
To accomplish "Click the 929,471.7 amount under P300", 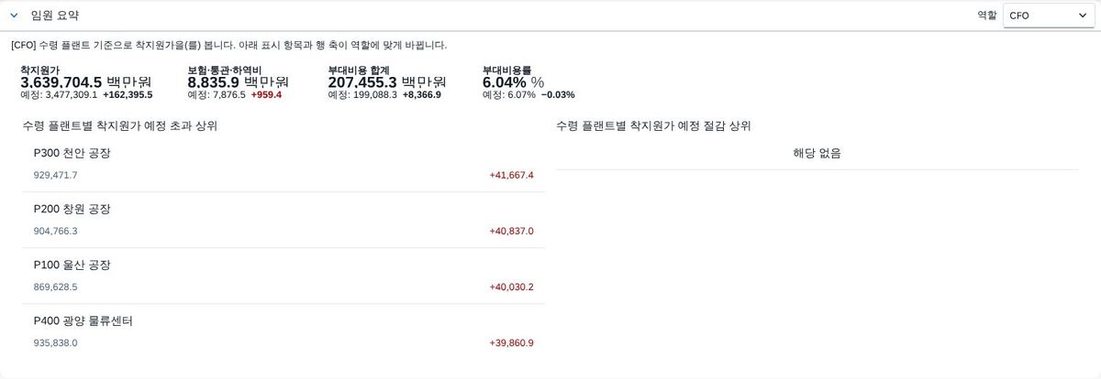I will (x=55, y=175).
